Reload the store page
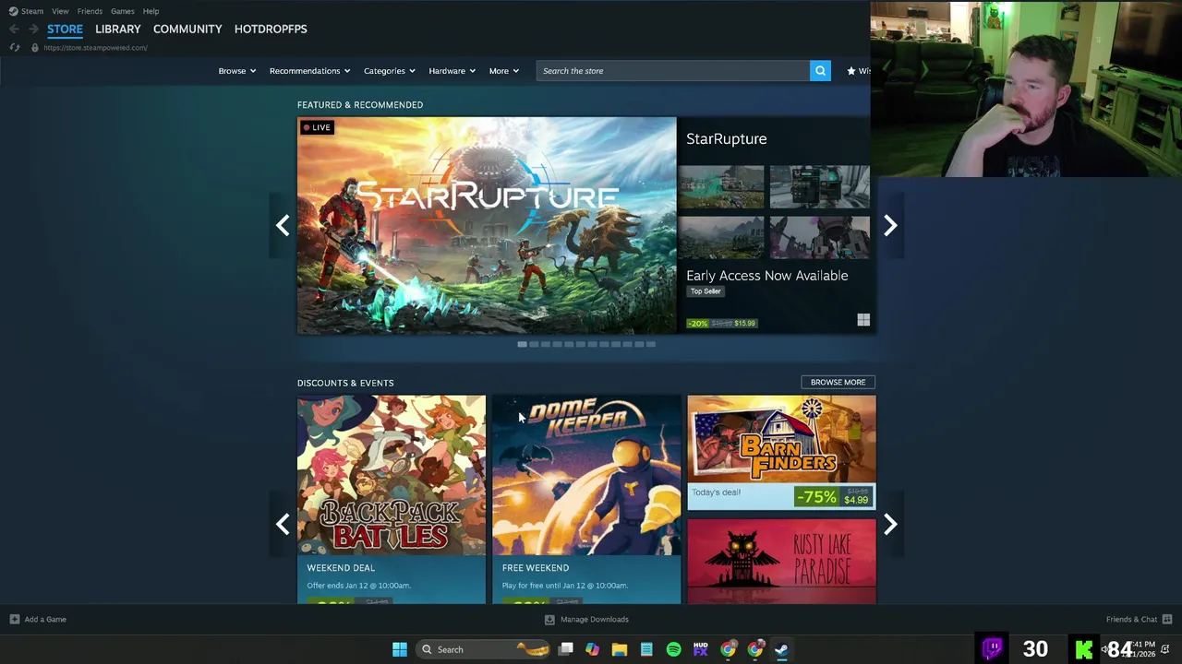Viewport: 1182px width, 664px height. [15, 47]
